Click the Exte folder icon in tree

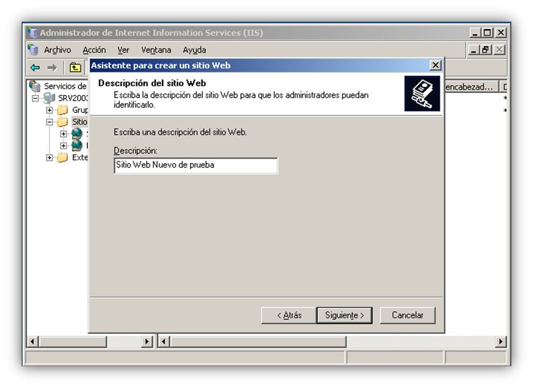click(x=62, y=157)
